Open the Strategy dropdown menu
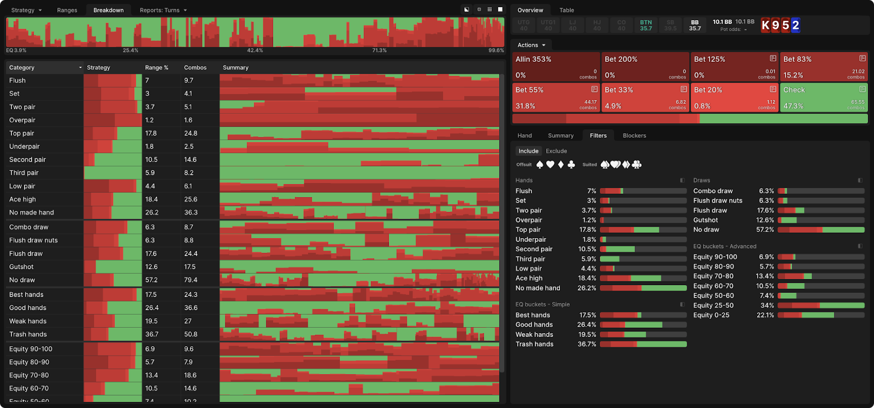This screenshot has width=874, height=408. pos(26,10)
